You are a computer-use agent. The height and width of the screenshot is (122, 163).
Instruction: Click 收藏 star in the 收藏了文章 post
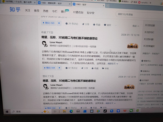[95, 68]
